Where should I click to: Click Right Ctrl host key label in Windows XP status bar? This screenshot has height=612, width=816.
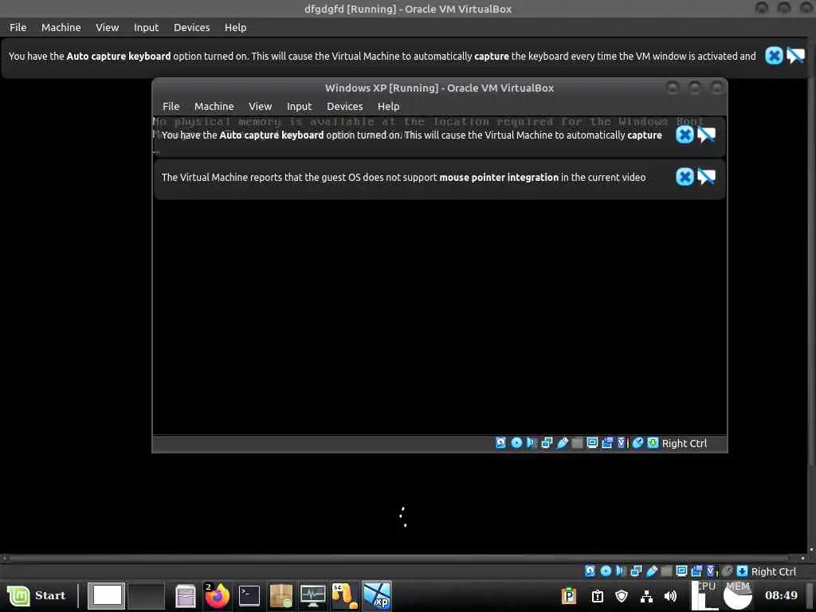pyautogui.click(x=685, y=443)
